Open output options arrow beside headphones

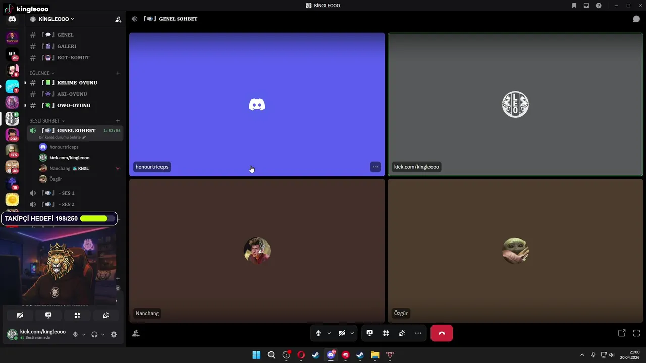pos(103,334)
